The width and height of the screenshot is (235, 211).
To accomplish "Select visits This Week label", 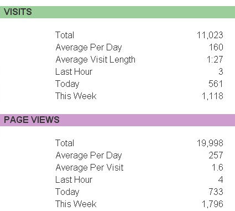I will (76, 96).
